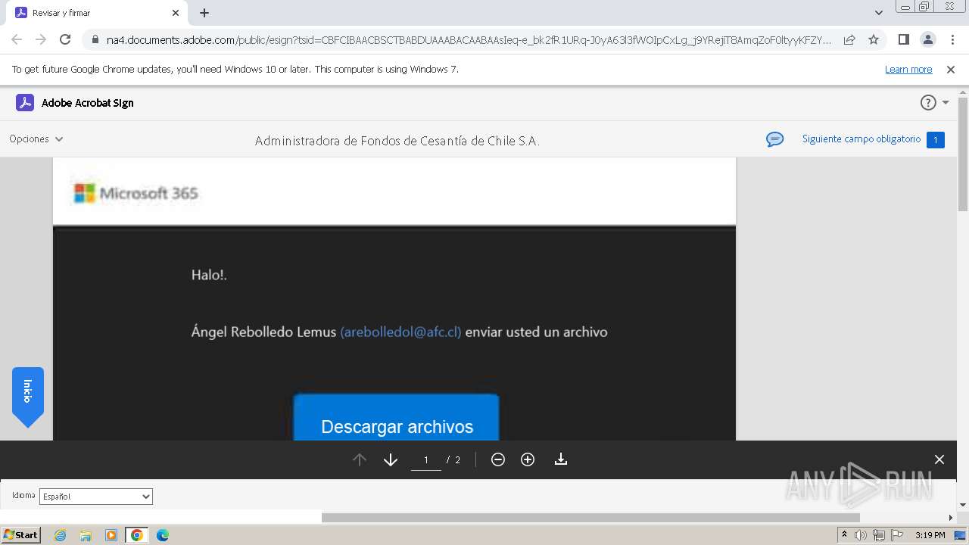The height and width of the screenshot is (545, 969).
Task: Go to next page with down arrow
Action: pyautogui.click(x=391, y=459)
